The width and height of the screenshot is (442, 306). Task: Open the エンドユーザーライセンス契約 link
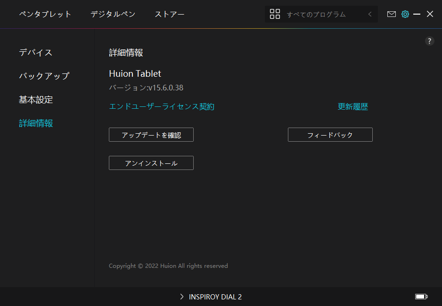162,106
